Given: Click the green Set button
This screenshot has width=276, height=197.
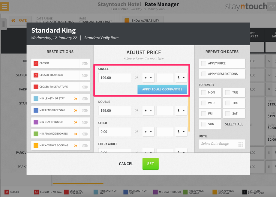Looking at the screenshot, I should click(x=151, y=164).
